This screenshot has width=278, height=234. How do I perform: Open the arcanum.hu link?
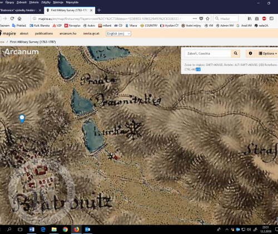coord(68,33)
